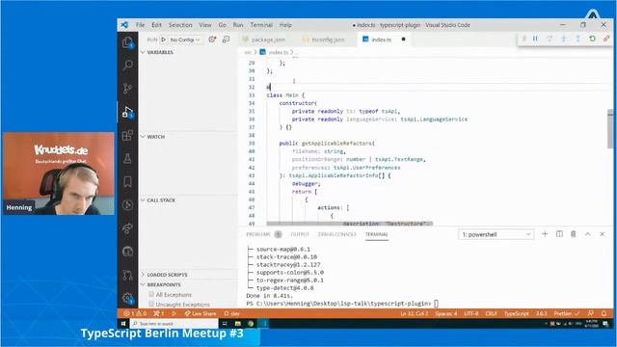Create a new terminal with plus icon
The width and height of the screenshot is (617, 347).
coord(545,234)
